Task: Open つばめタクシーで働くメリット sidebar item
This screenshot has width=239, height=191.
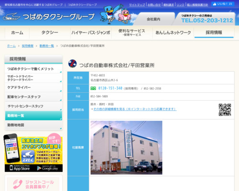Action: [33, 69]
